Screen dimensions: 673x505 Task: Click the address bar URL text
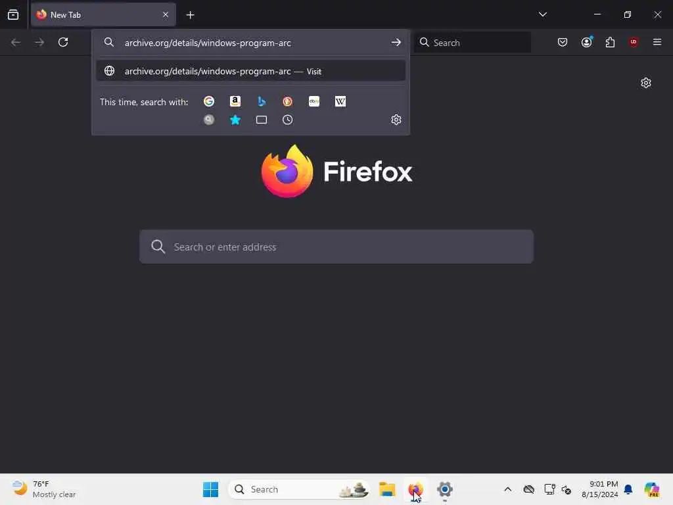[x=208, y=43]
